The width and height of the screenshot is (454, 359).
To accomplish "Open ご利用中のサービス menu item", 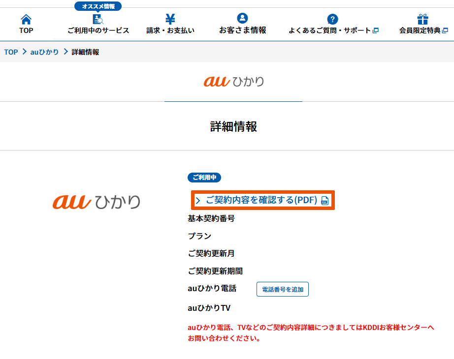I will pyautogui.click(x=98, y=30).
